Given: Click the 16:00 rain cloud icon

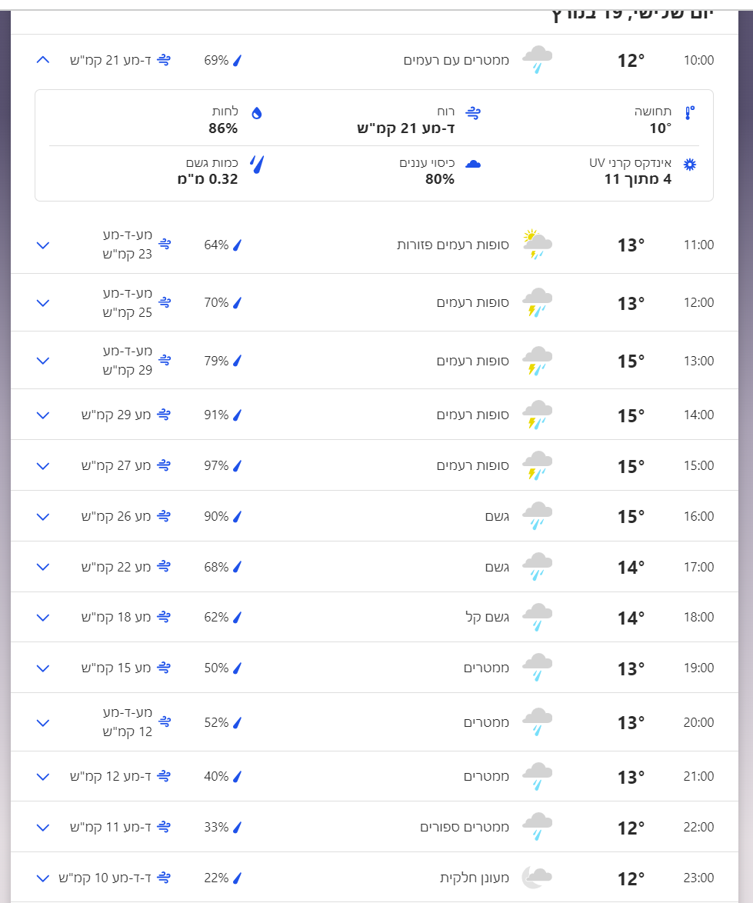Looking at the screenshot, I should click(x=537, y=516).
